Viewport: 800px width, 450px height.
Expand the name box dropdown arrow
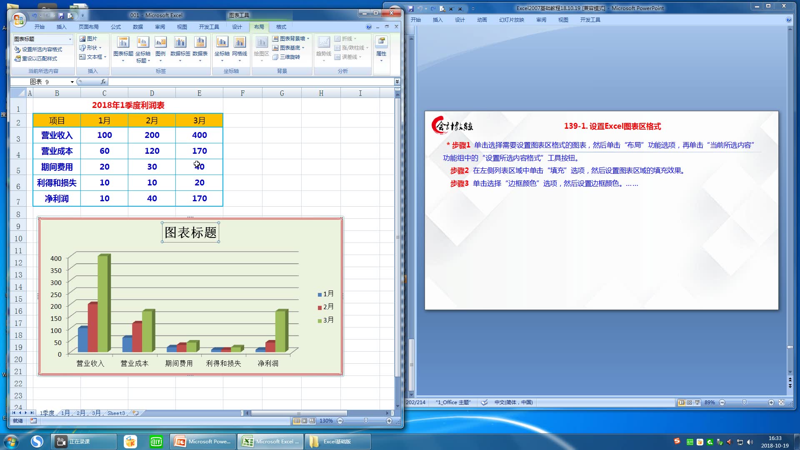tap(72, 82)
